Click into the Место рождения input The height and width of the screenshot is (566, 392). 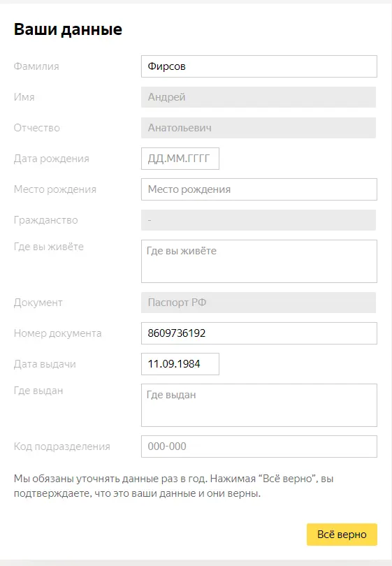(x=259, y=189)
